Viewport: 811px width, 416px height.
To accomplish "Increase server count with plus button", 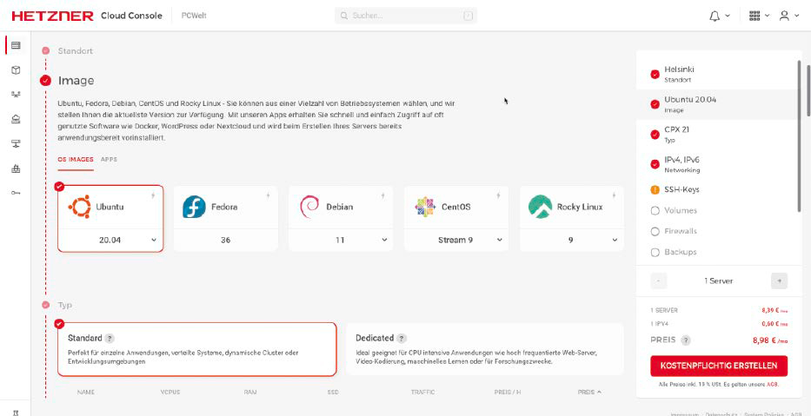I will coord(779,281).
